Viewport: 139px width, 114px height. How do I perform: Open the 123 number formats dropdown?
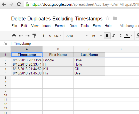tap(58, 36)
